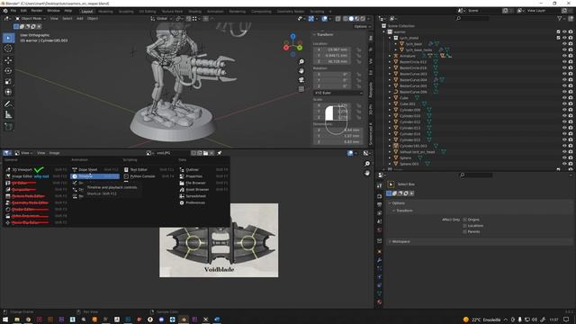This screenshot has height=324, width=576.
Task: Open viewport Options dropdown
Action: click(362, 26)
